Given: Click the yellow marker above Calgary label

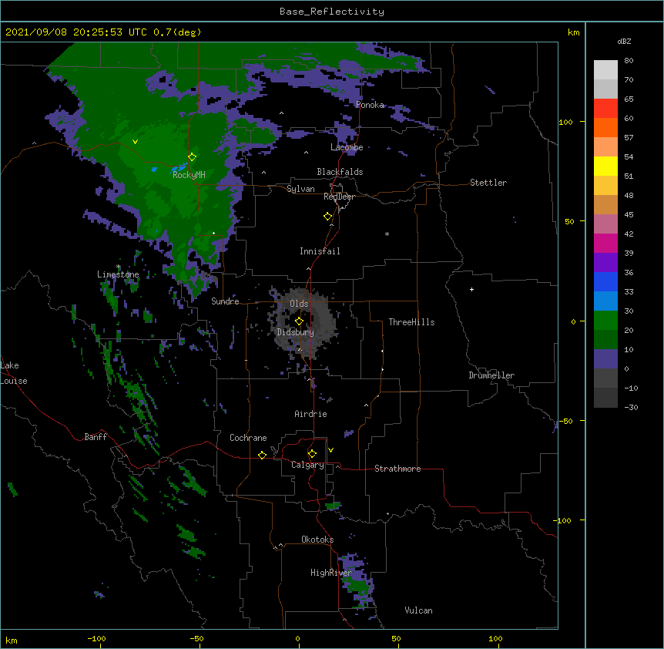Looking at the screenshot, I should (312, 454).
